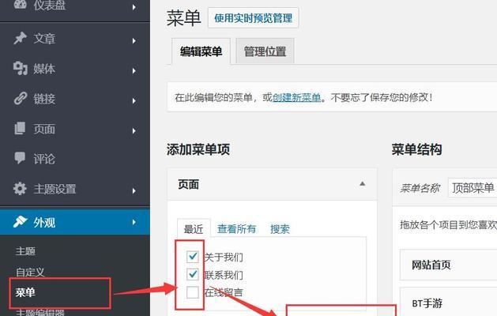The width and height of the screenshot is (497, 316).
Task: Check the 在线留言 checkbox
Action: point(193,292)
